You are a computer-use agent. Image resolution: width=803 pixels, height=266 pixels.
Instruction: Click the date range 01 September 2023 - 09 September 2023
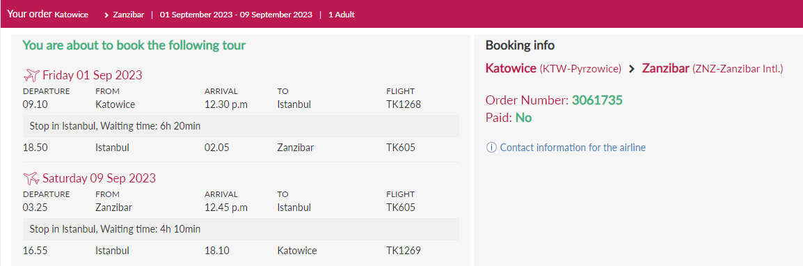click(x=236, y=15)
